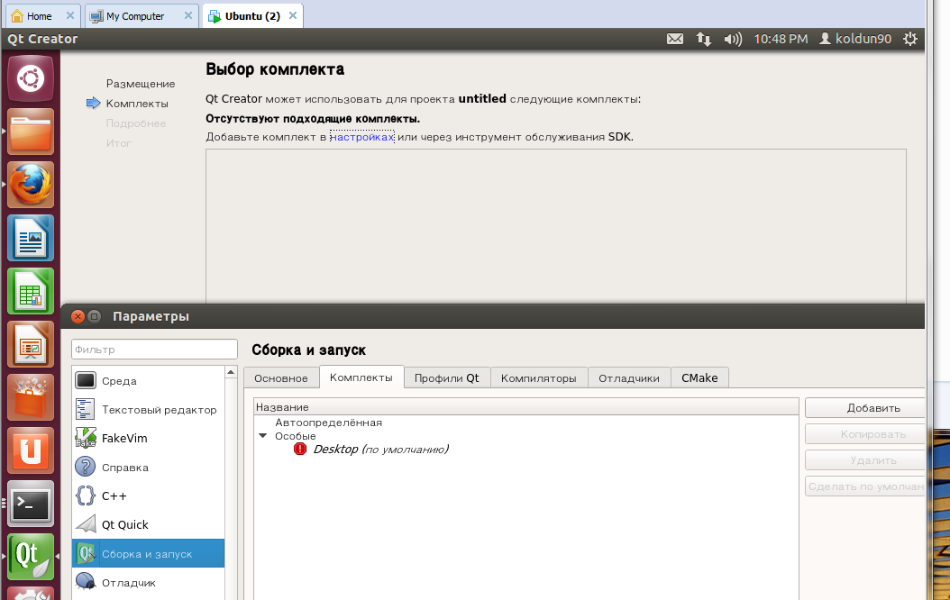This screenshot has height=600, width=950.
Task: Open the Files folder launcher icon
Action: click(31, 132)
